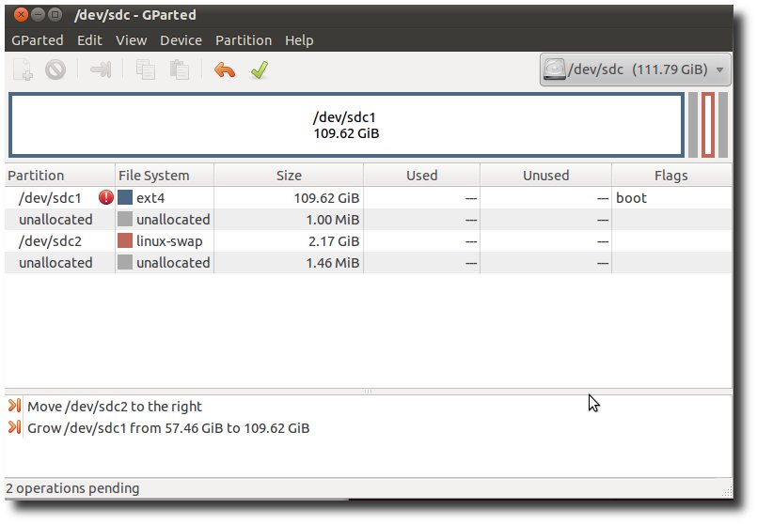The height and width of the screenshot is (524, 757).
Task: Select /dev/sdc2 partition row
Action: [x=369, y=241]
